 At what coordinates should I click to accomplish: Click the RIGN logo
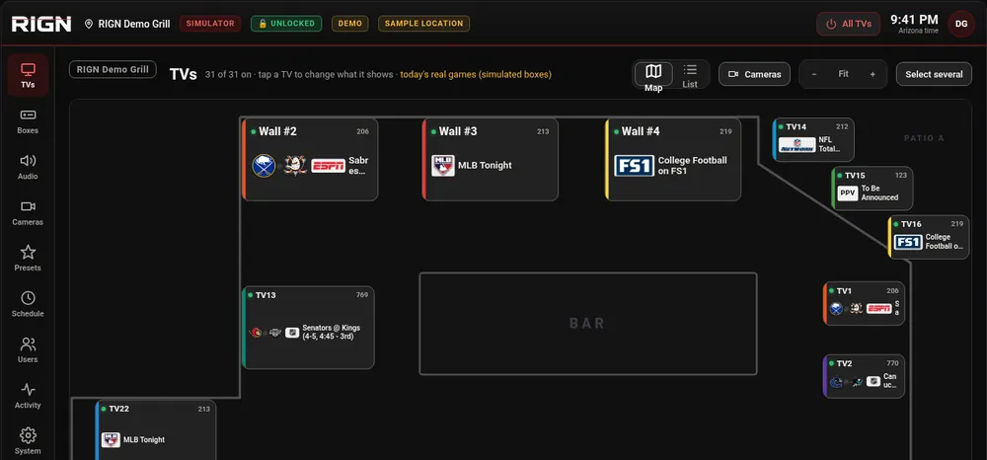(40, 24)
